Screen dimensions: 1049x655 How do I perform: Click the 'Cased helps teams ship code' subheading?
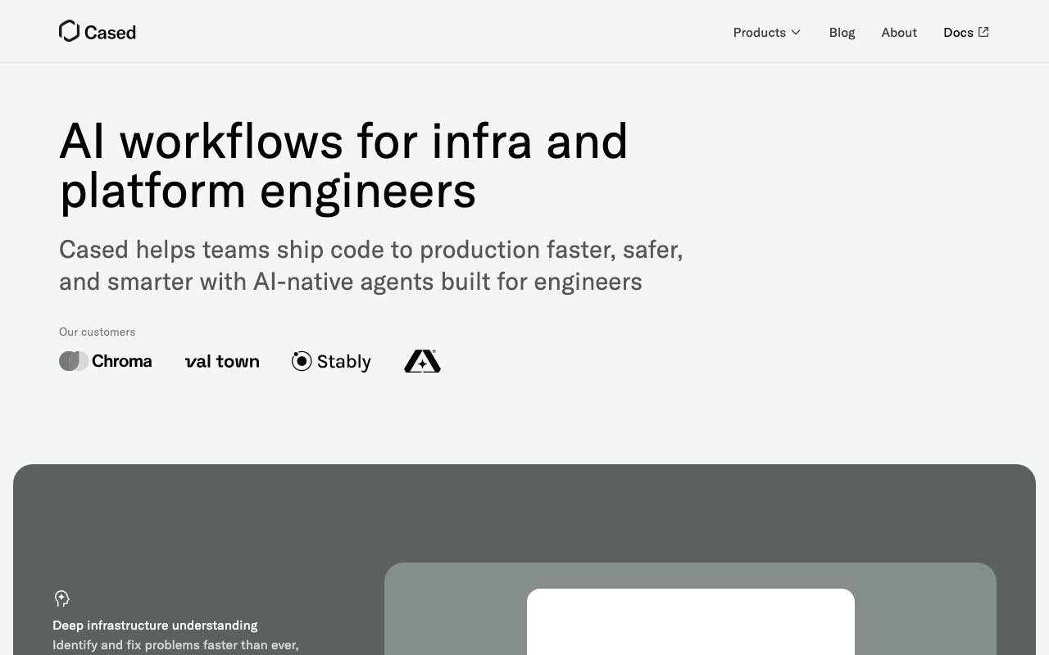coord(371,265)
